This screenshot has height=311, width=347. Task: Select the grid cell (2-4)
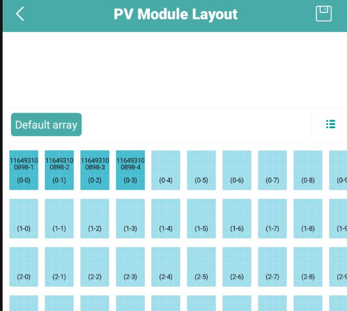point(166,267)
